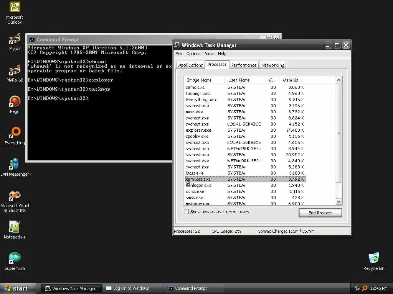Click the process list scroll down arrow
The width and height of the screenshot is (393, 294).
point(339,201)
